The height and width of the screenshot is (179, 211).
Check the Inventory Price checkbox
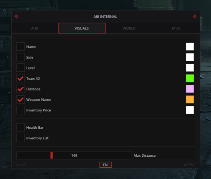(20, 110)
